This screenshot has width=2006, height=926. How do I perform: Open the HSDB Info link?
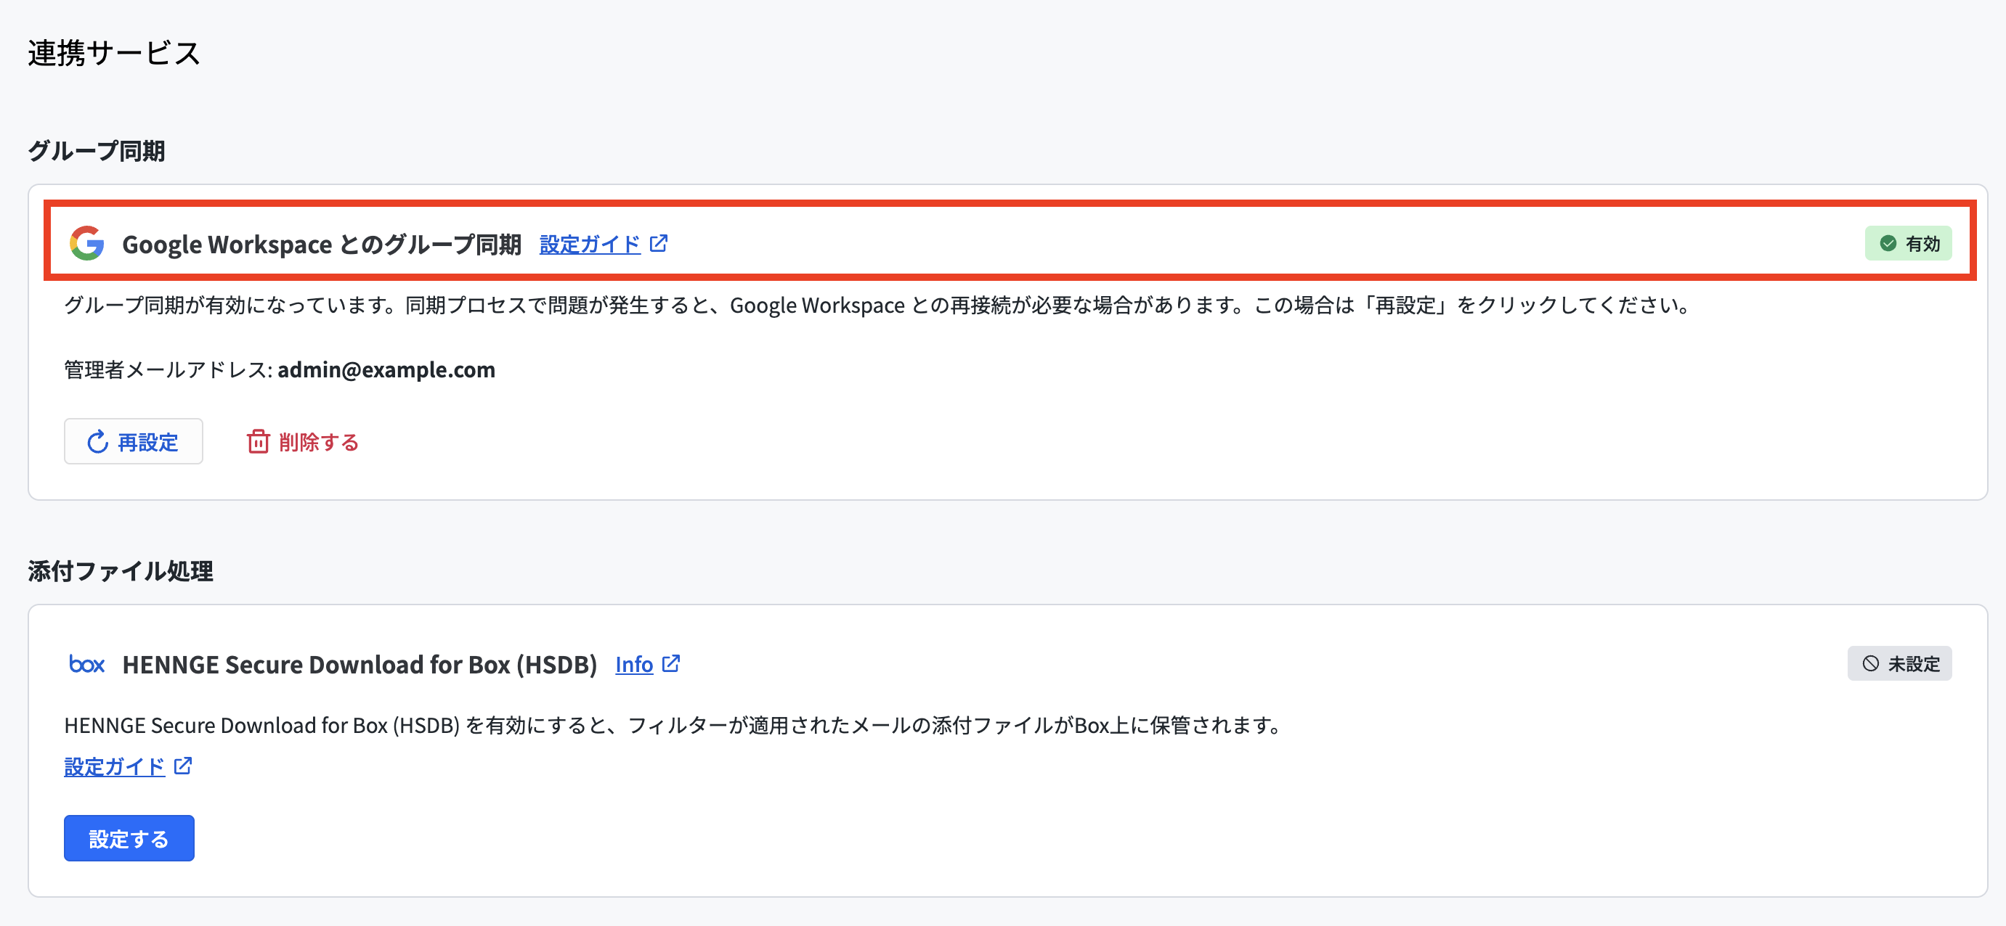pyautogui.click(x=634, y=665)
